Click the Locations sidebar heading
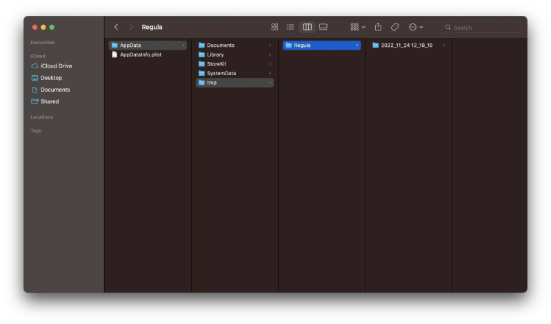551x324 pixels. (41, 117)
